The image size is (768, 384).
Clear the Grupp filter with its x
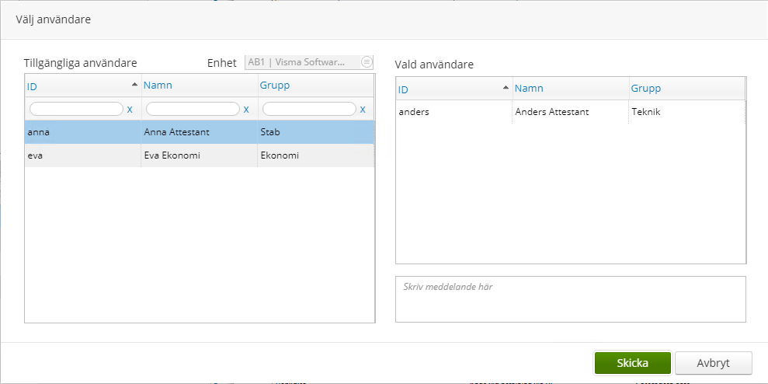click(x=363, y=110)
